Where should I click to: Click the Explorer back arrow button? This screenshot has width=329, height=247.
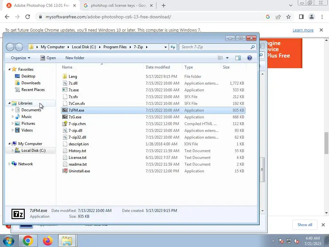10,47
